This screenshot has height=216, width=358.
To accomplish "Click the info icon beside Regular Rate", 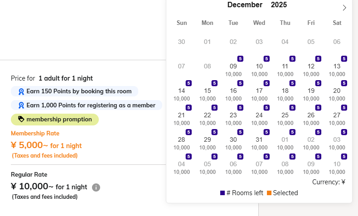I will [96, 187].
